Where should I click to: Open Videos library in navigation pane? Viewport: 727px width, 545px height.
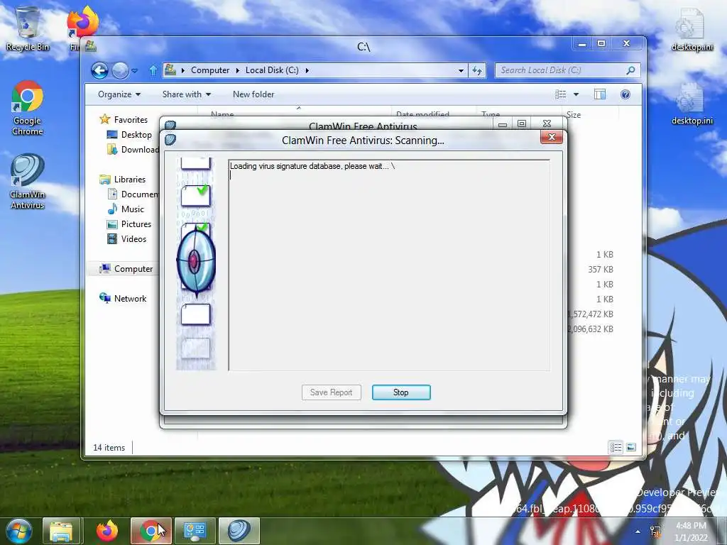[126, 239]
